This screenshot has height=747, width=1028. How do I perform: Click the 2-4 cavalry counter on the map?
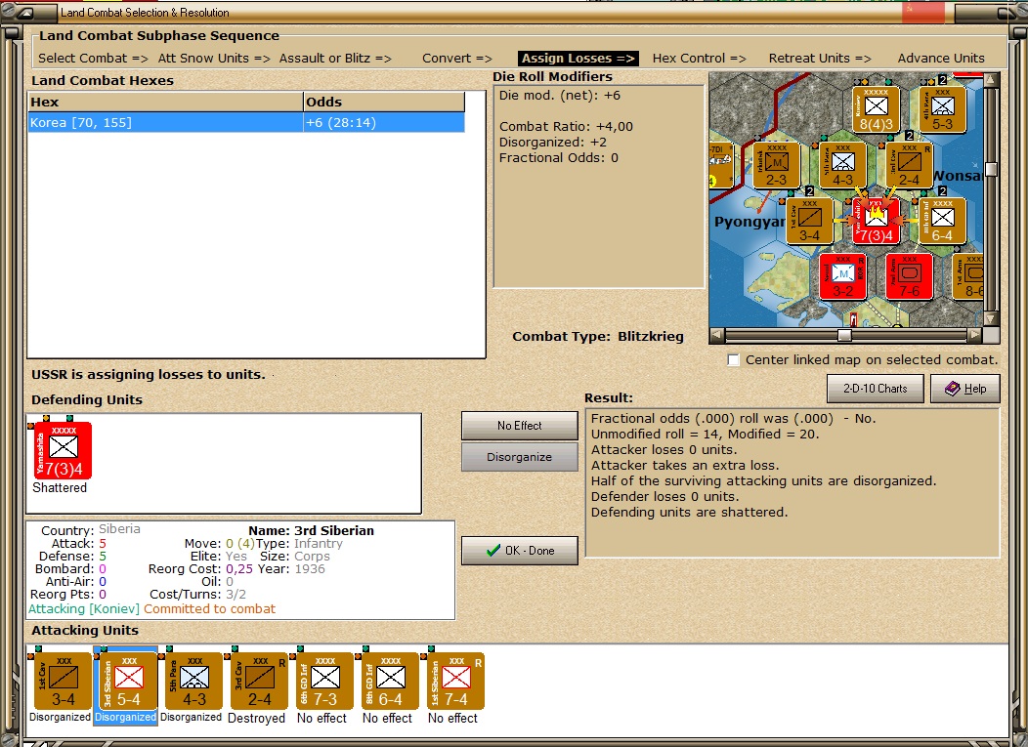909,165
